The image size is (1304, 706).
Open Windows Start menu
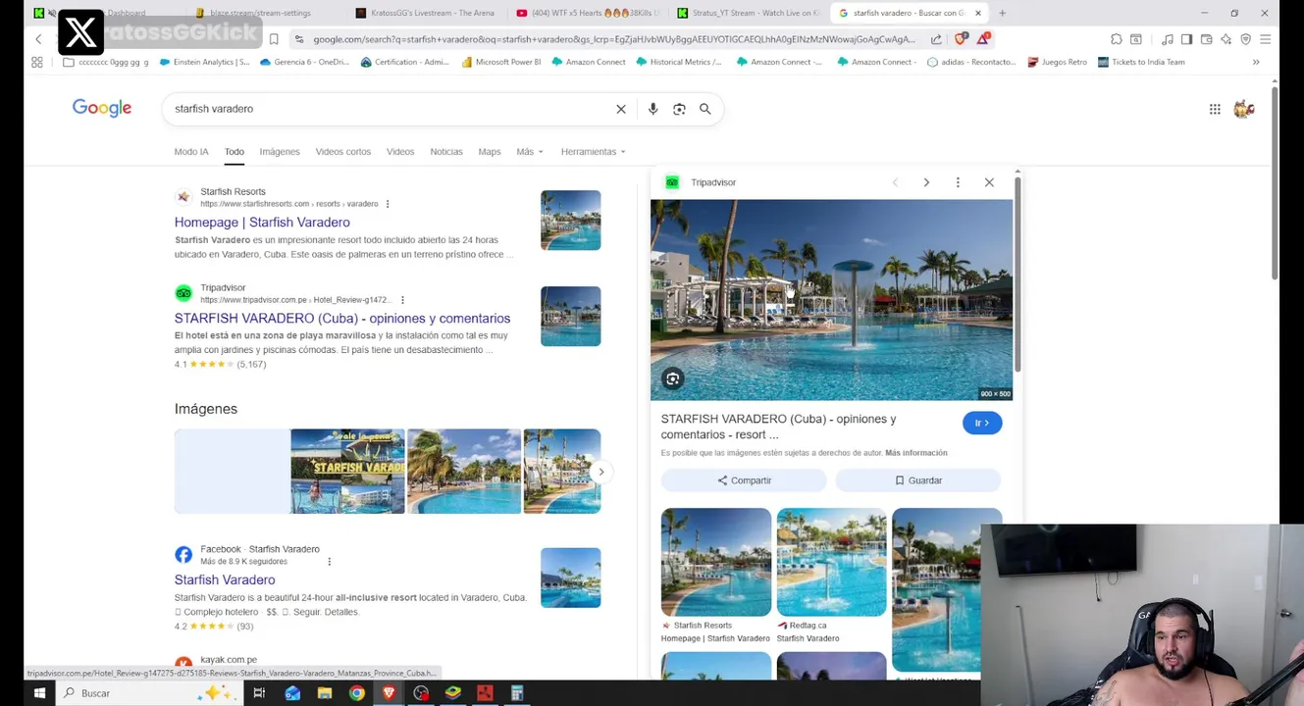(x=39, y=693)
